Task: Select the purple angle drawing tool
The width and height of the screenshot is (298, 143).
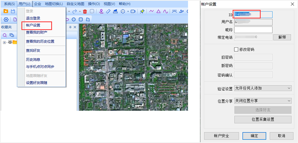Action: (158, 11)
